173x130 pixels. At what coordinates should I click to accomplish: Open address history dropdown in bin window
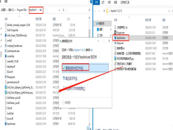pos(59,10)
